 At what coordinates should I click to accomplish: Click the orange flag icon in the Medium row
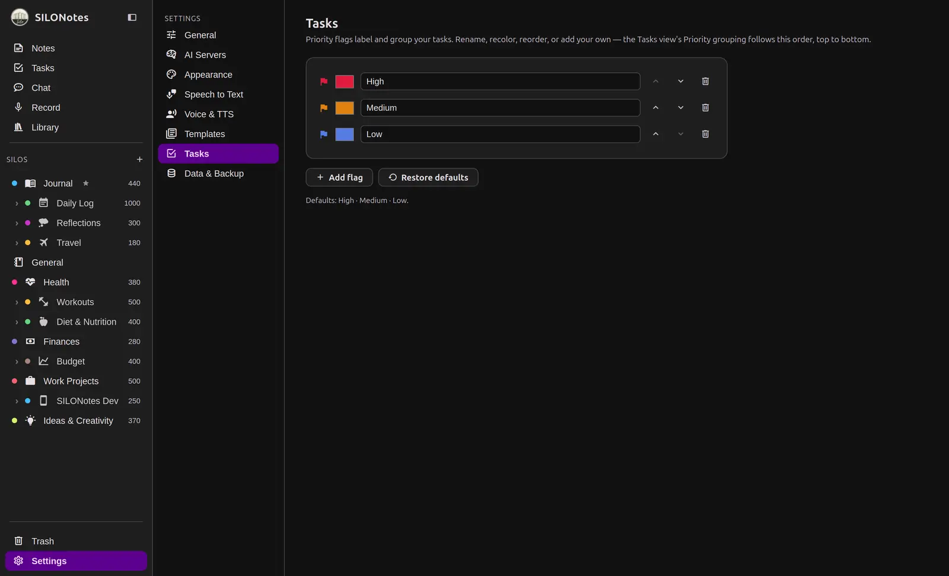coord(324,108)
